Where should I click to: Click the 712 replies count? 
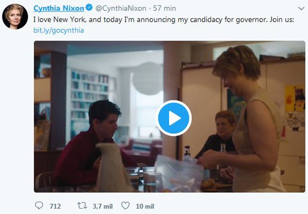(x=55, y=206)
